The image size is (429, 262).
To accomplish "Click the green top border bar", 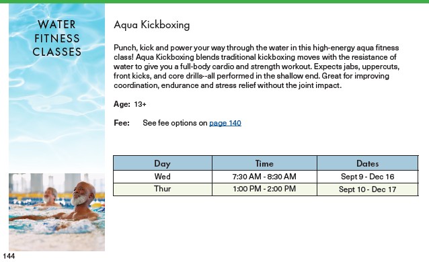I will pos(214,1).
